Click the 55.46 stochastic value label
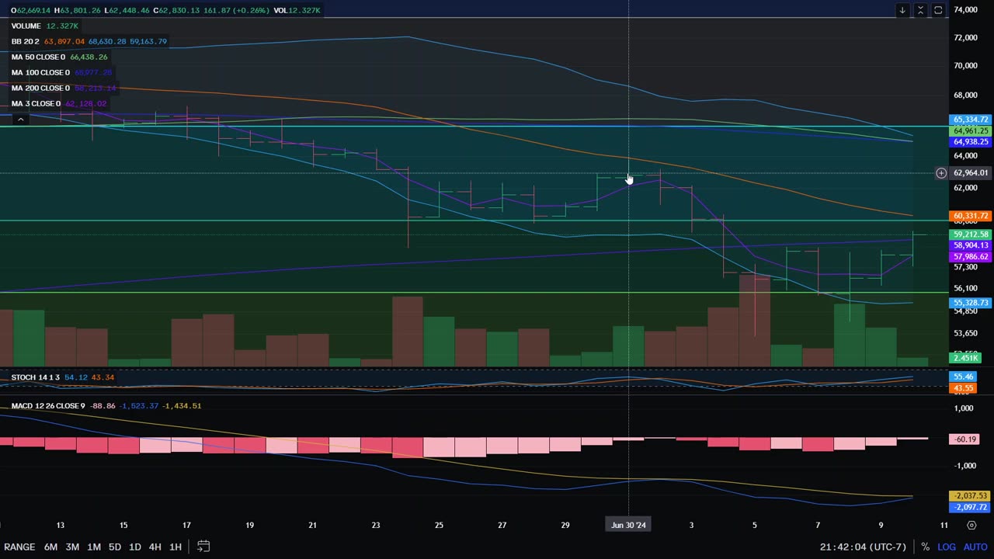This screenshot has height=559, width=994. (964, 377)
